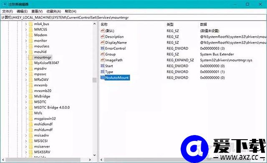This screenshot has height=163, width=267.
Task: Select the mshidkmdf key
Action: (x=43, y=124)
